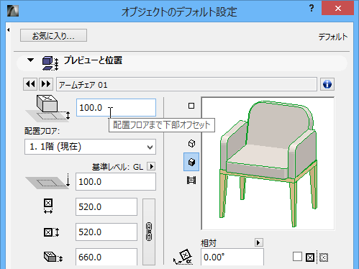Click the armchair 3D preview image

coord(268,163)
